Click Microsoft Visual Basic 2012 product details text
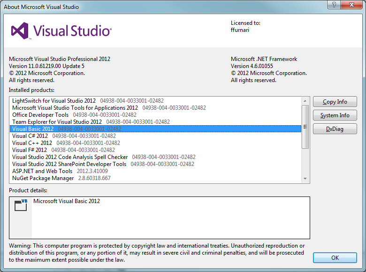The height and width of the screenshot is (272, 366). pos(67,201)
